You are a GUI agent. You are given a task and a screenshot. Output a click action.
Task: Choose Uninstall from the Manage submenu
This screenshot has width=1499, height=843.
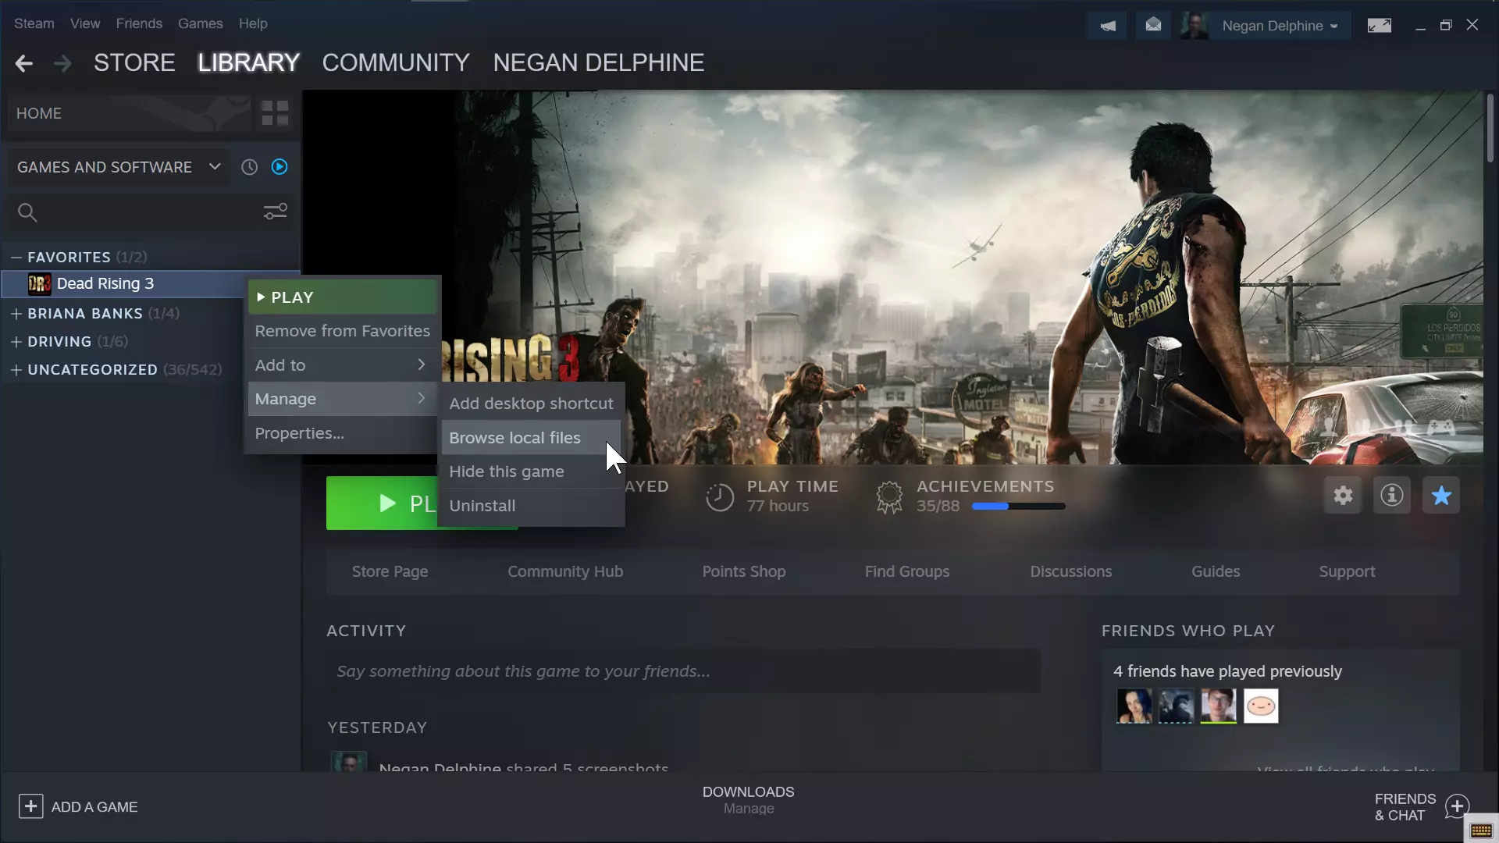(x=482, y=506)
